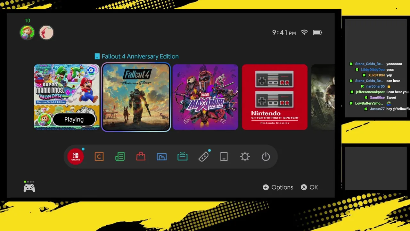Viewport: 410px width, 231px height.
Task: Click chat username Justun77
Action: tap(377, 109)
